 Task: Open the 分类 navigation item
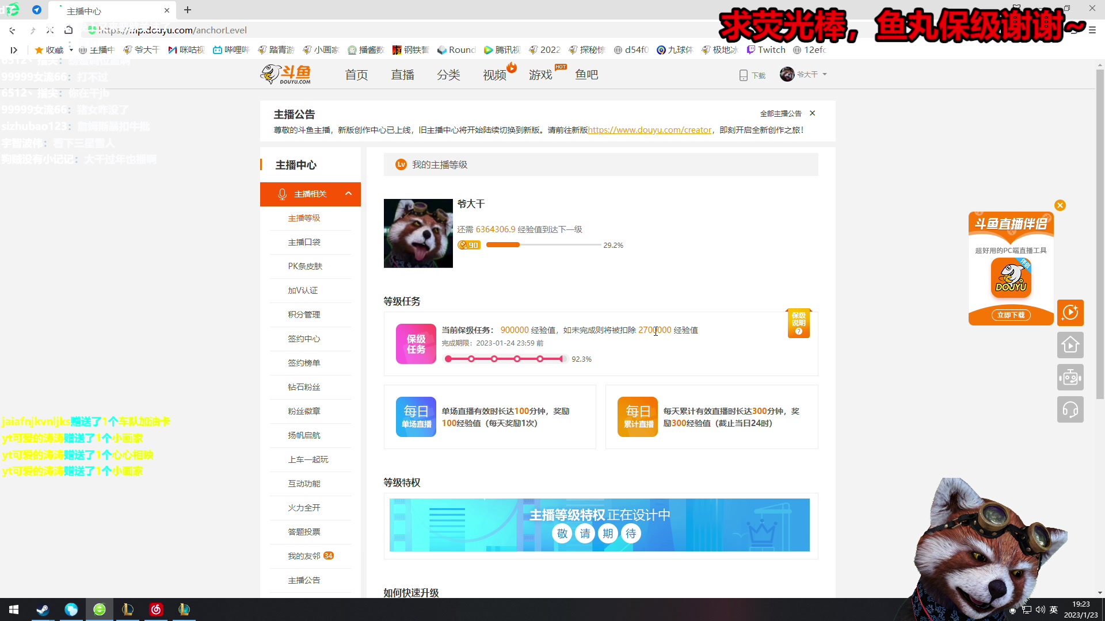click(448, 75)
